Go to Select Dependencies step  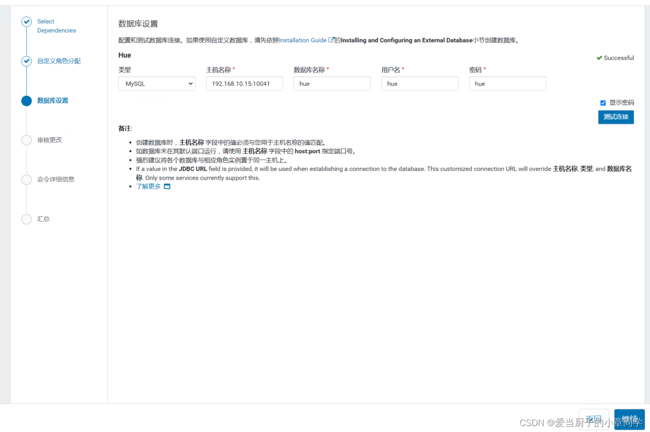click(56, 26)
